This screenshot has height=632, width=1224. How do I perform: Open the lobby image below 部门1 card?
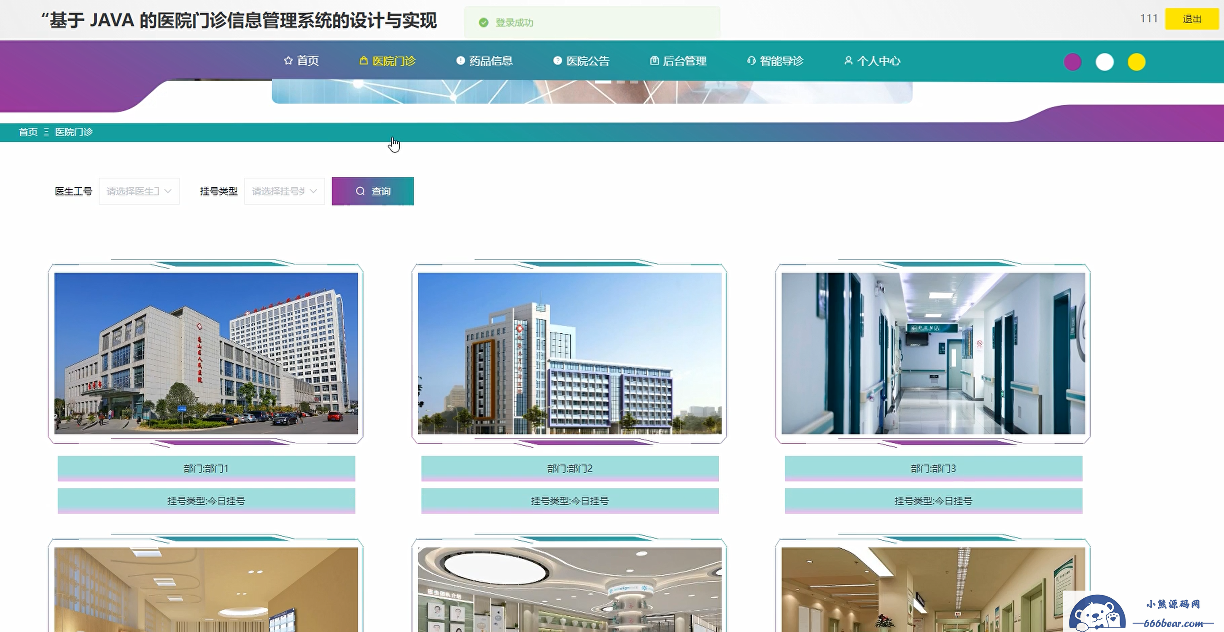[x=206, y=589]
